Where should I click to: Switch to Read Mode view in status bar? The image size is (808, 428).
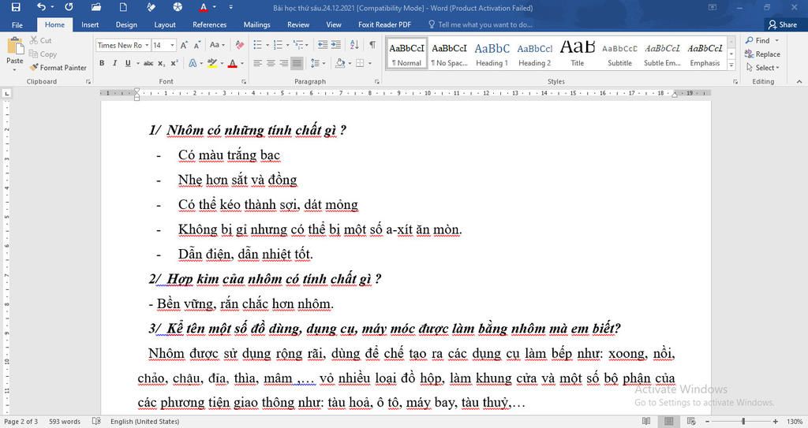[x=646, y=422]
